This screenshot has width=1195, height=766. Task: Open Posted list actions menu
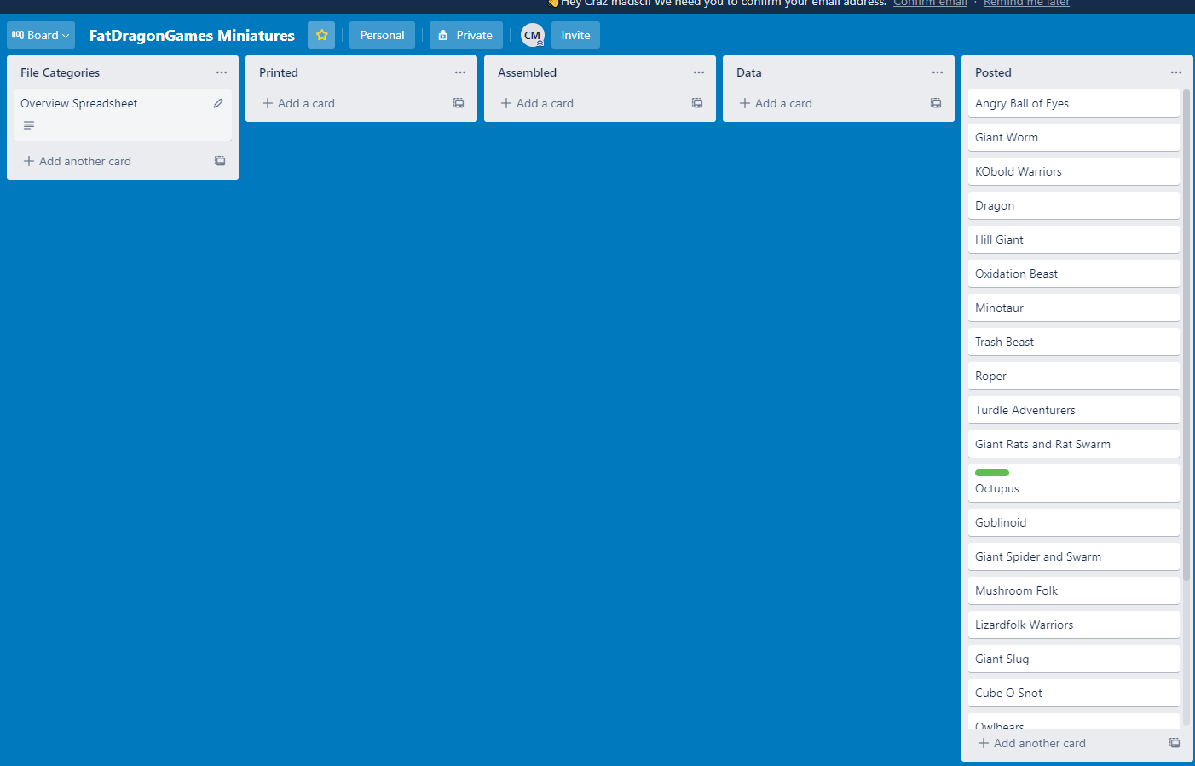coord(1176,72)
